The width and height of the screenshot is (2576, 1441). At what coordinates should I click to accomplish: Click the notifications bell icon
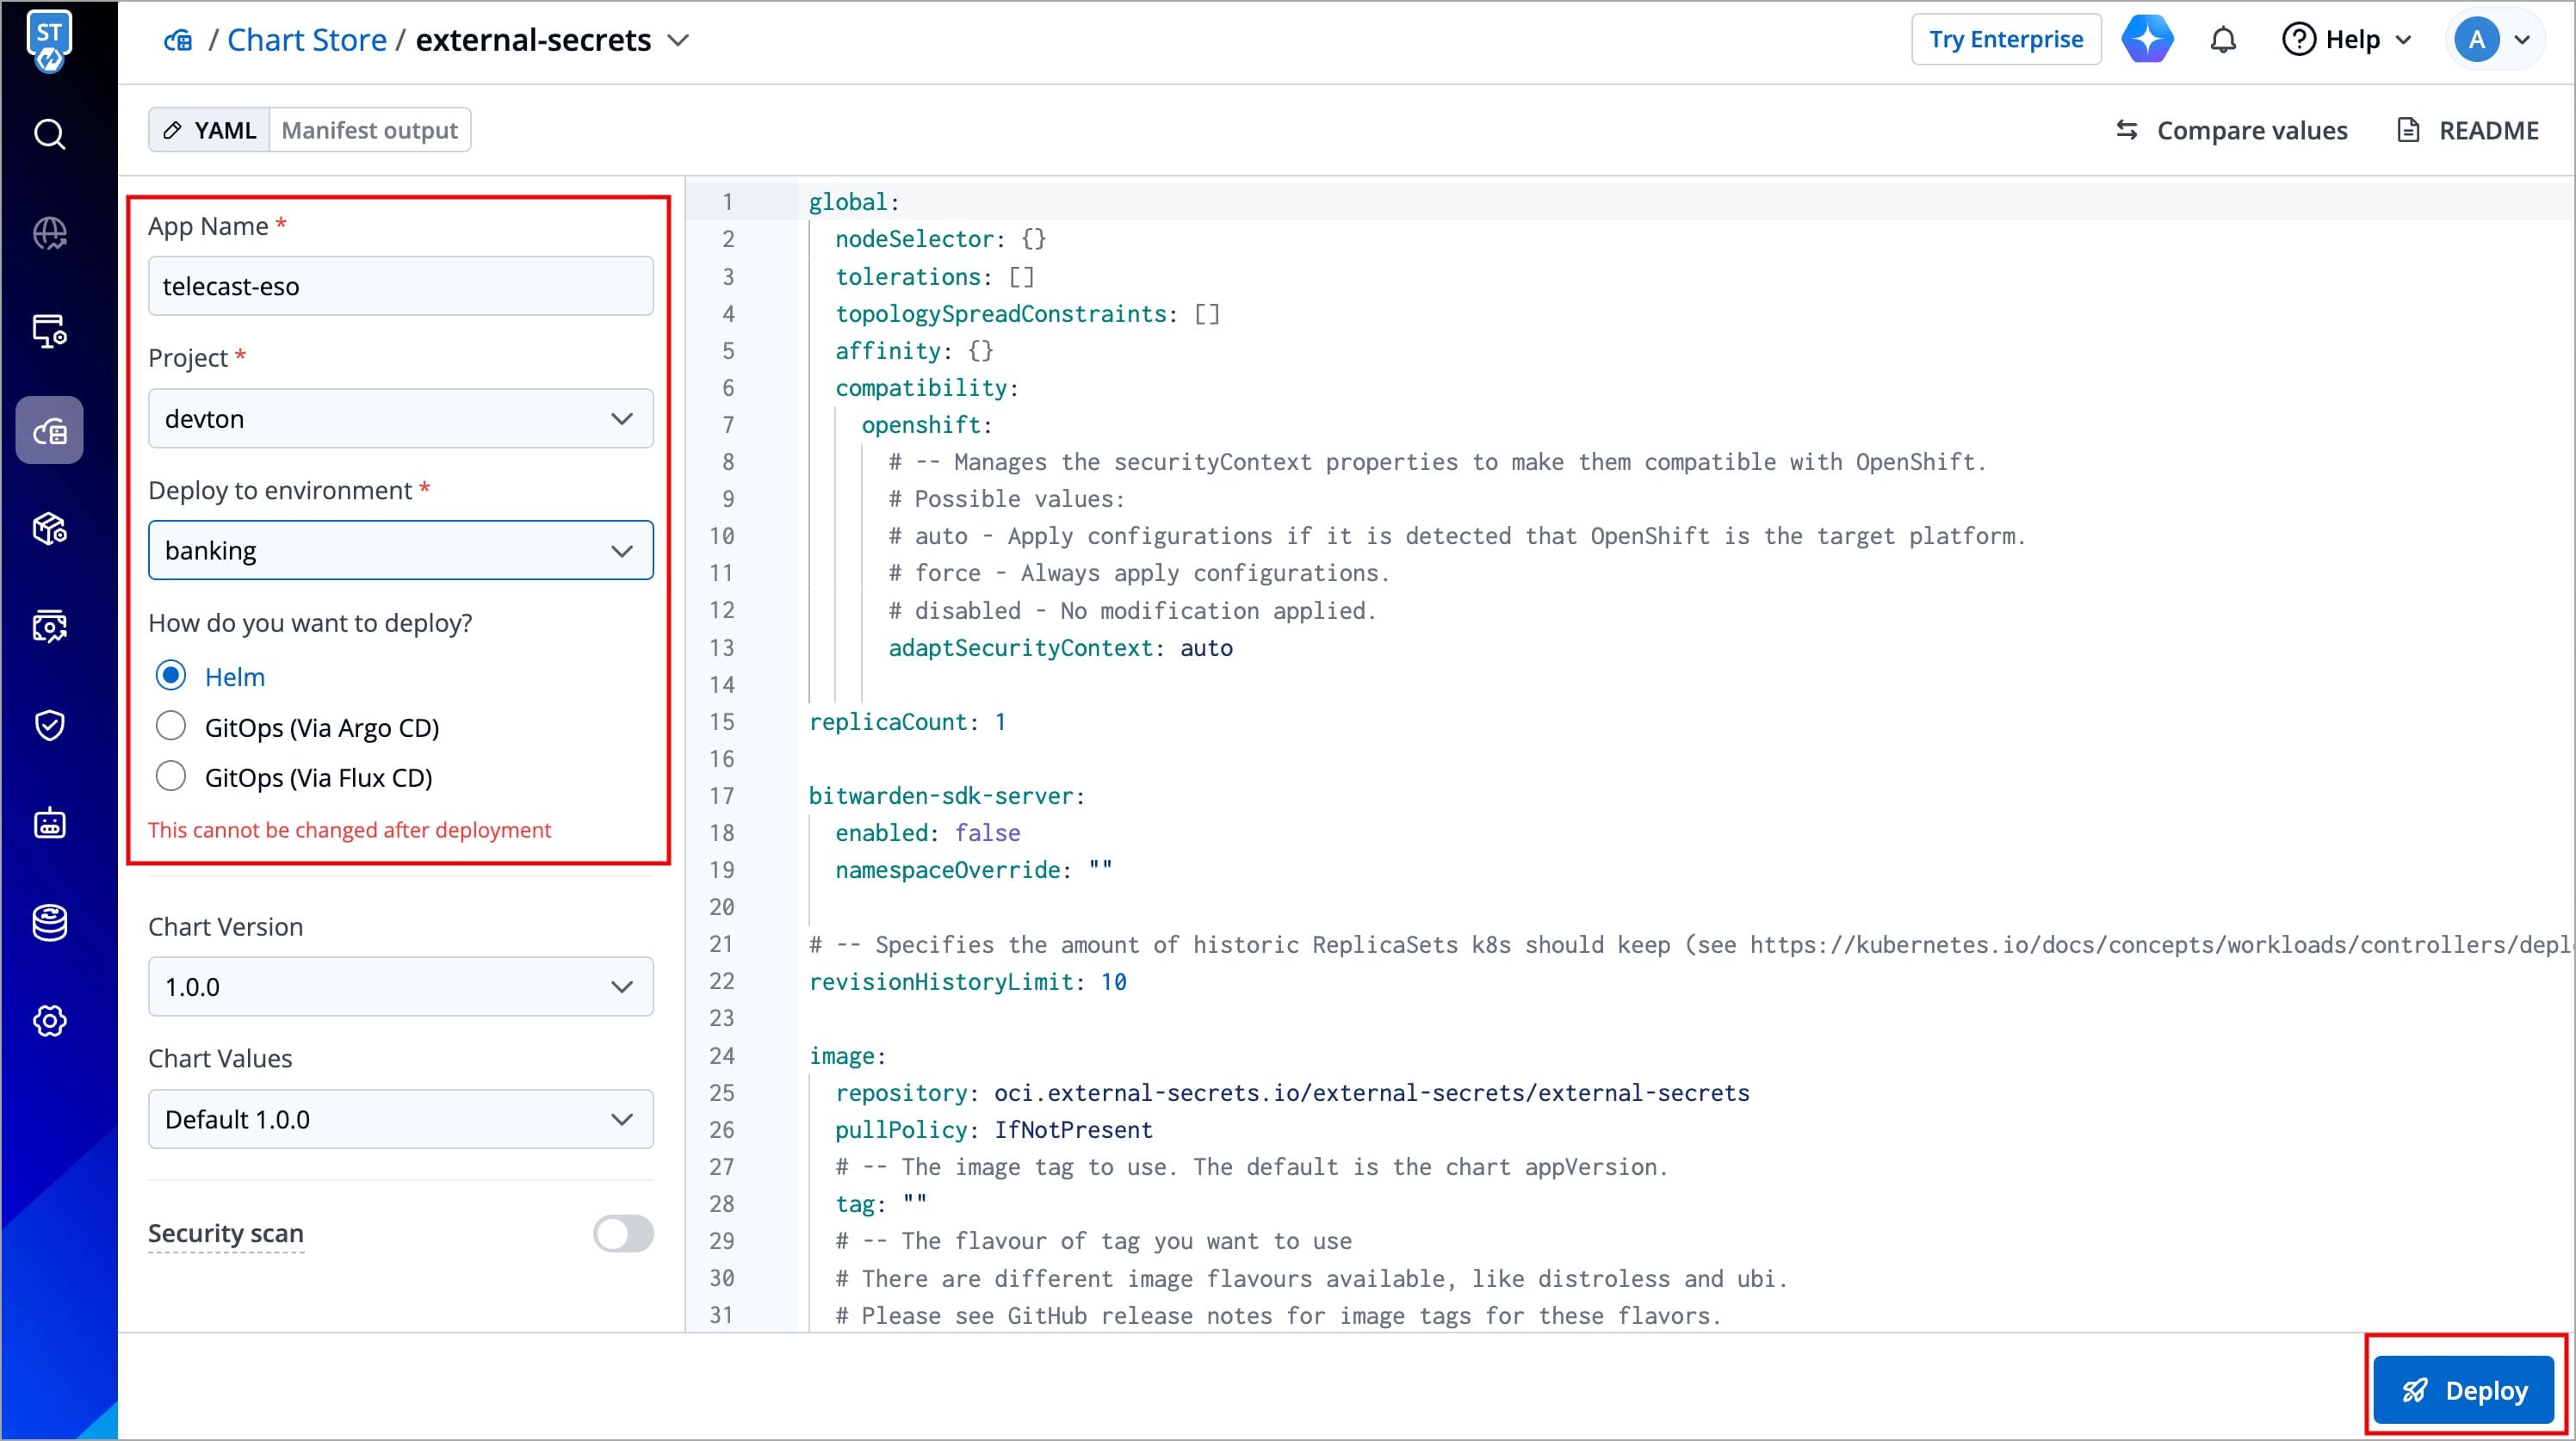coord(2222,40)
